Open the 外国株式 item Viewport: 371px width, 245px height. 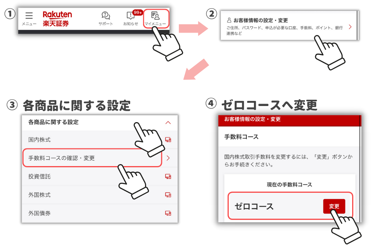click(x=99, y=195)
